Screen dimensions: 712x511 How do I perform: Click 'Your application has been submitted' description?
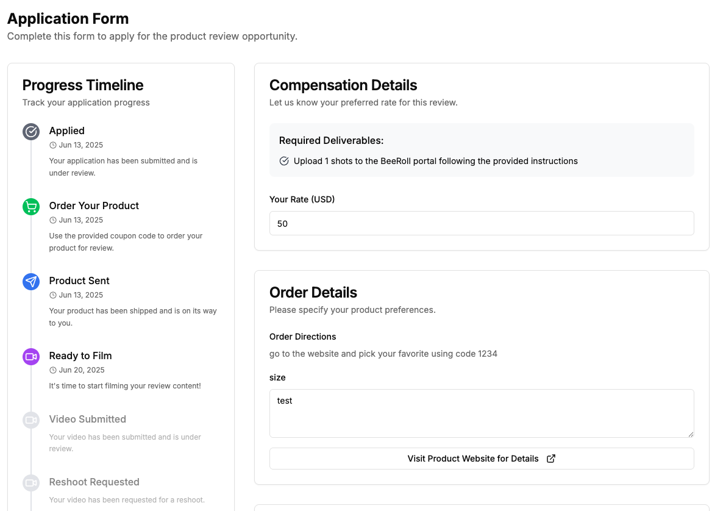click(123, 166)
